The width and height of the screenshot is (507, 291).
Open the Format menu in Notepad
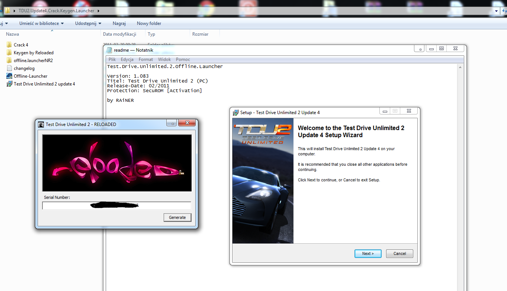[146, 59]
